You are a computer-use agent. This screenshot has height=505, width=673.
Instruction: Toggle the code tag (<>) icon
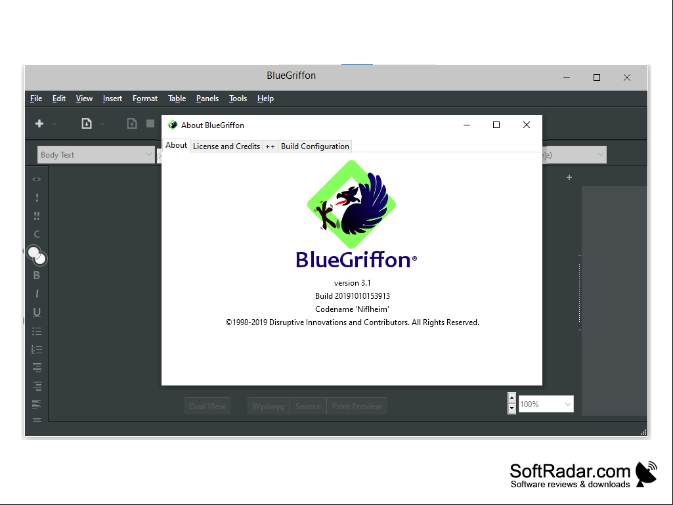coord(37,179)
